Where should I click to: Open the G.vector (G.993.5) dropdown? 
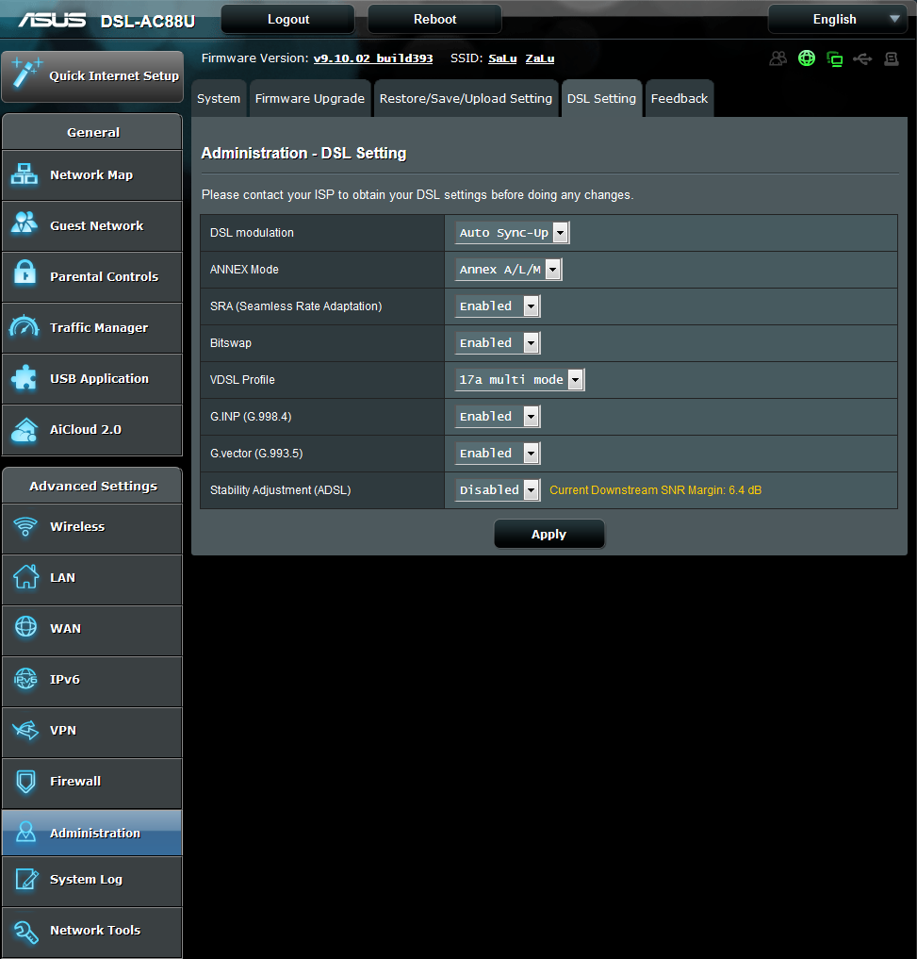pos(498,453)
